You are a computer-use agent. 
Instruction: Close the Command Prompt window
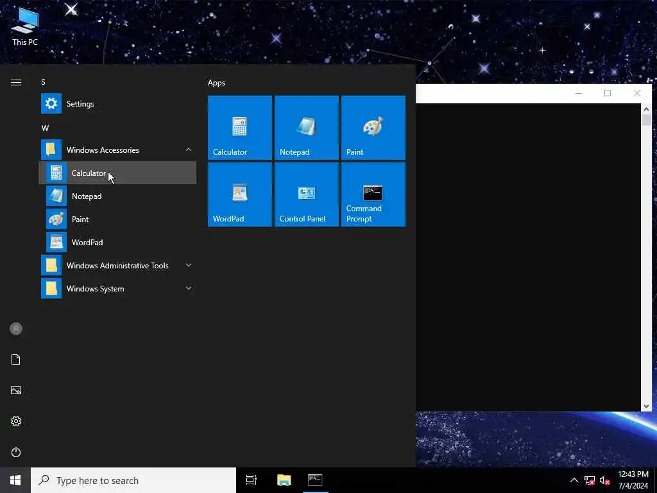click(637, 93)
